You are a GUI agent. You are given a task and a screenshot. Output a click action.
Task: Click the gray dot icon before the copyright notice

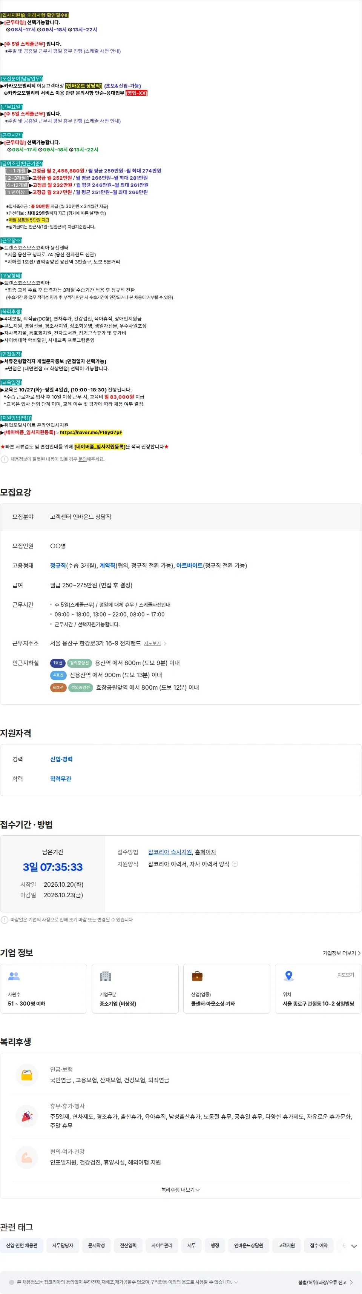[x=12, y=1282]
